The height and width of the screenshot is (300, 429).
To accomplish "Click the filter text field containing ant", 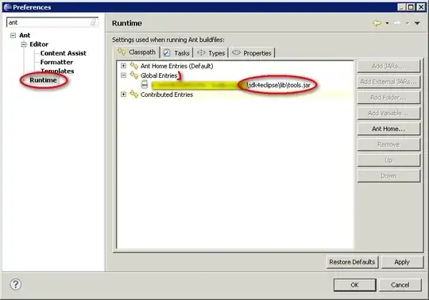I will (x=52, y=22).
